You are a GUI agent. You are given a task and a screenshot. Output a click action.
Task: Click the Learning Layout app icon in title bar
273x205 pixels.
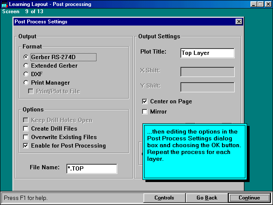click(x=4, y=4)
